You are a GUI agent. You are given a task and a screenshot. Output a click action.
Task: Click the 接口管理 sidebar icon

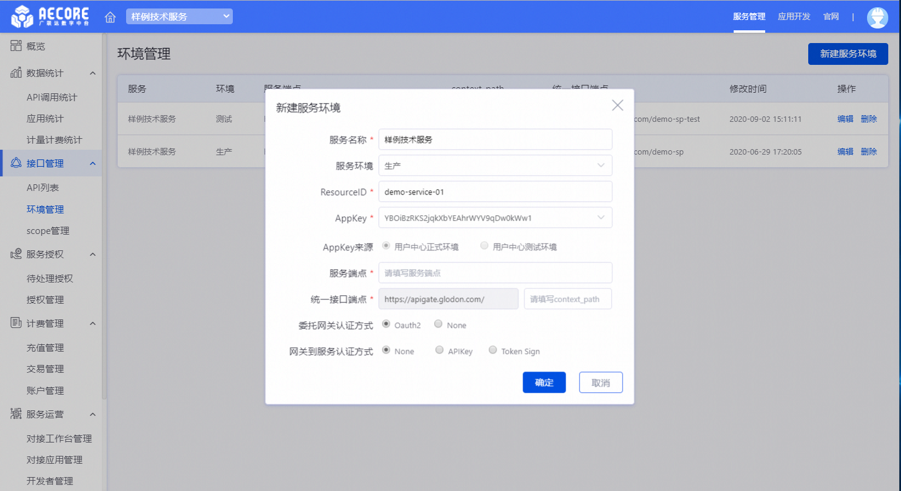(x=16, y=163)
